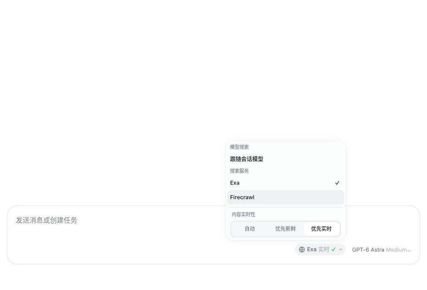The width and height of the screenshot is (427, 290).
Task: Open the GPT-6 Astra Medium model dropdown
Action: (381, 250)
